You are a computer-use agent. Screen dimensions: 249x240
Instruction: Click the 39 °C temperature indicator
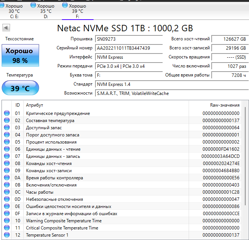point(20,88)
